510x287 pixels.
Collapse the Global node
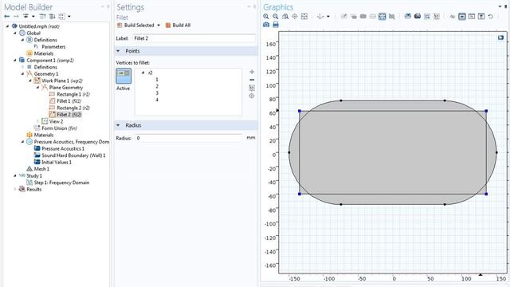[x=15, y=33]
